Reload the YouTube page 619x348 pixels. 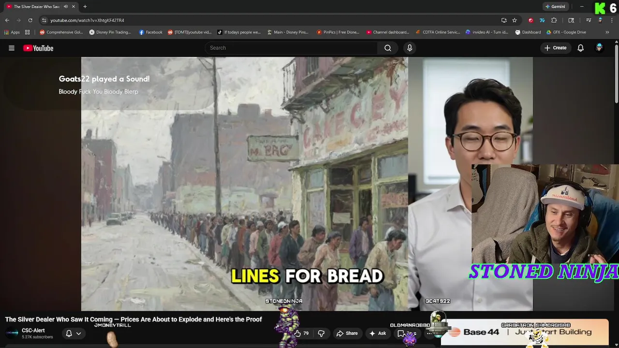[30, 20]
